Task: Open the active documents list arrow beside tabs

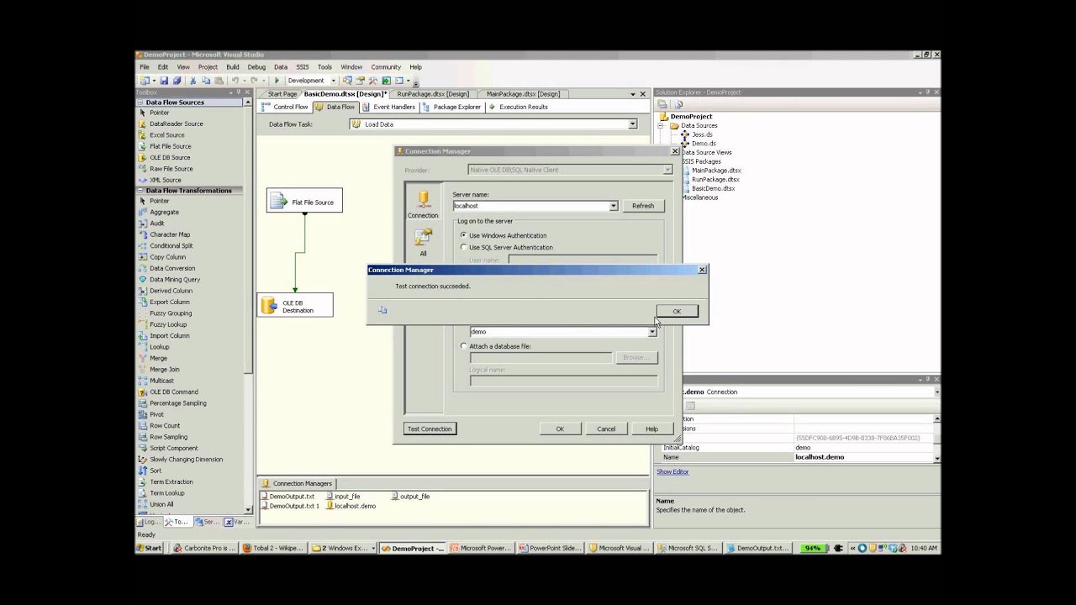Action: point(633,94)
